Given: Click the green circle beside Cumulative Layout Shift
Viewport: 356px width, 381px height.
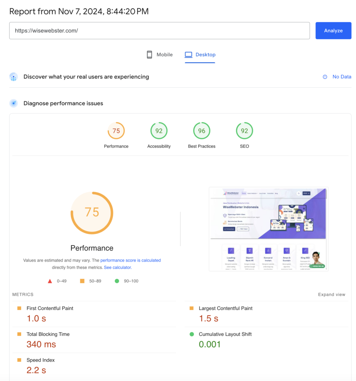Looking at the screenshot, I should [192, 334].
